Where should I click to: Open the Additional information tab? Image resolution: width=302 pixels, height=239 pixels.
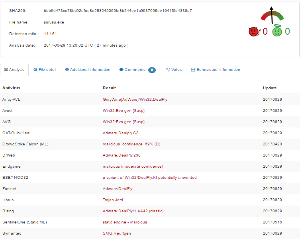88,70
